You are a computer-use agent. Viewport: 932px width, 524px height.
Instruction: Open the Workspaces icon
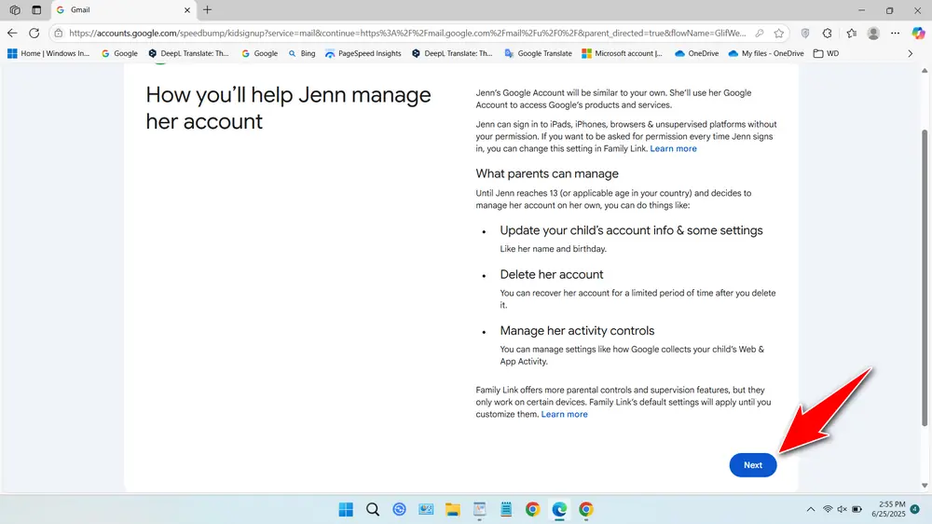tap(15, 10)
